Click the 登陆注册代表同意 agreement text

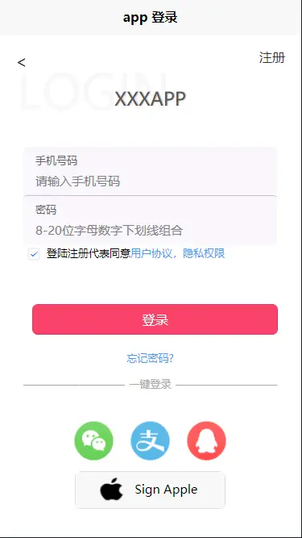point(89,253)
